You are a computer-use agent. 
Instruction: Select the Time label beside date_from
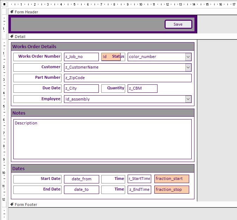pyautogui.click(x=113, y=179)
